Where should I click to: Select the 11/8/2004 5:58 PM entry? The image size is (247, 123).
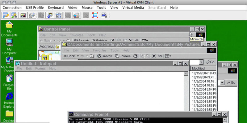204,105
